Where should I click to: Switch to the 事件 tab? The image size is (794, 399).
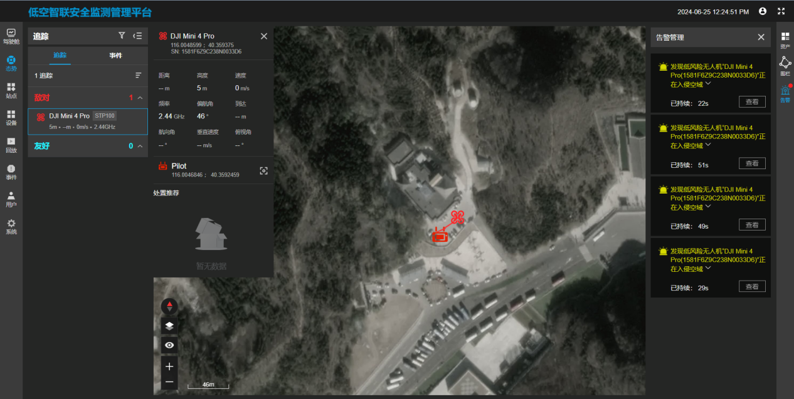pos(115,56)
